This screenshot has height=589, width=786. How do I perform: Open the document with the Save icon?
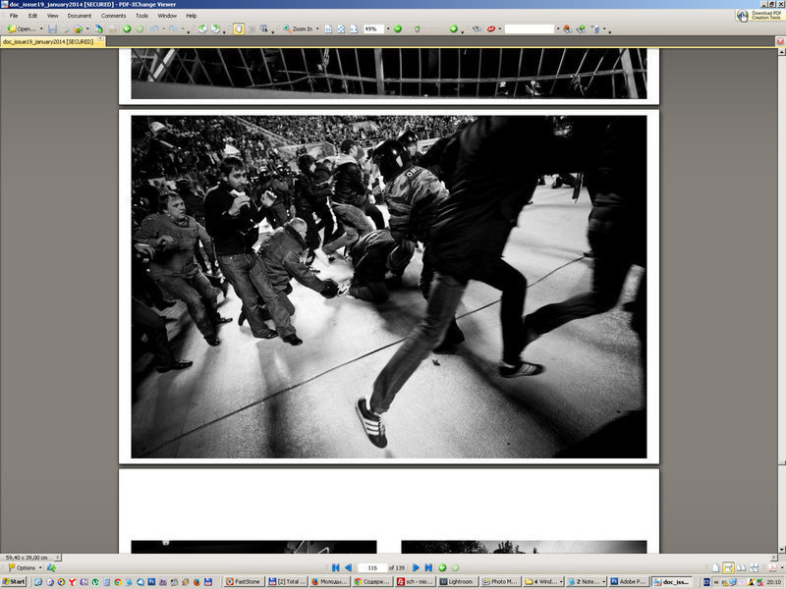[53, 30]
